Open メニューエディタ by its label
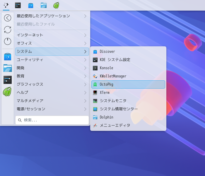This screenshot has height=176, width=205. click(115, 125)
